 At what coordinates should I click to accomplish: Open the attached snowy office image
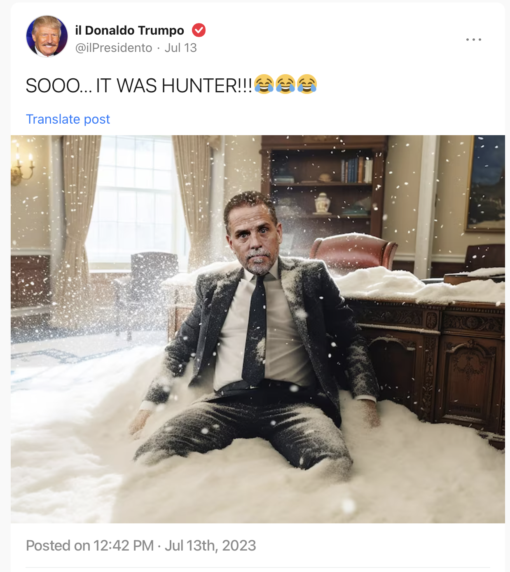(258, 329)
